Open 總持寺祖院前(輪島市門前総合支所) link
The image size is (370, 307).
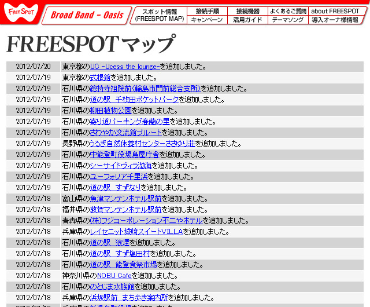click(145, 89)
